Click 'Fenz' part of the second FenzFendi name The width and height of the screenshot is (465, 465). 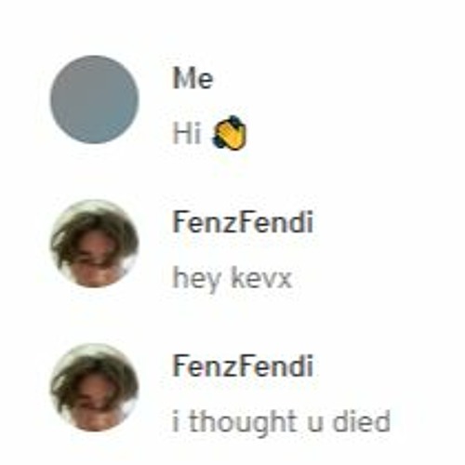206,366
